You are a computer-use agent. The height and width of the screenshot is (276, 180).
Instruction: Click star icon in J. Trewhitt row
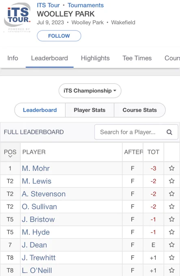172,258
